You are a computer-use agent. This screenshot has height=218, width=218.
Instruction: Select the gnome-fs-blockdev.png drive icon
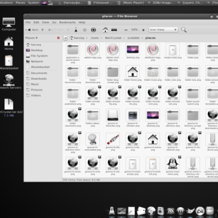click(x=113, y=115)
